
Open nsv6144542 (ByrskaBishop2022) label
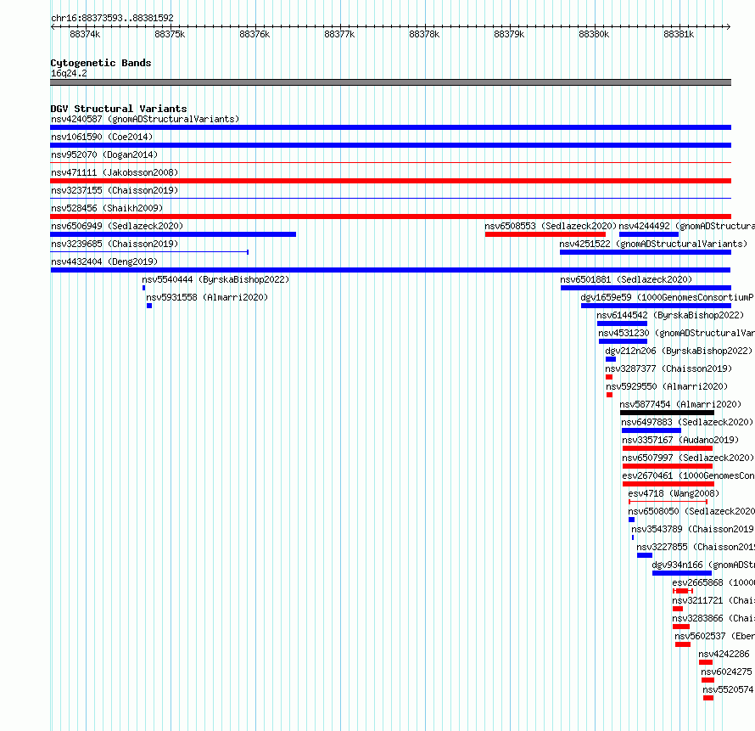pyautogui.click(x=670, y=315)
